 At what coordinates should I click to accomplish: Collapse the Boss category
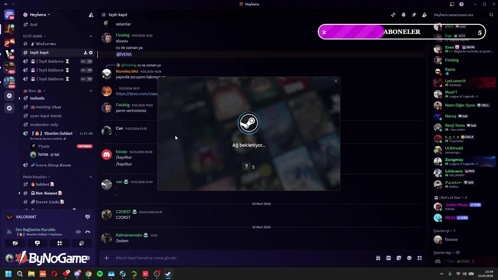(x=34, y=91)
